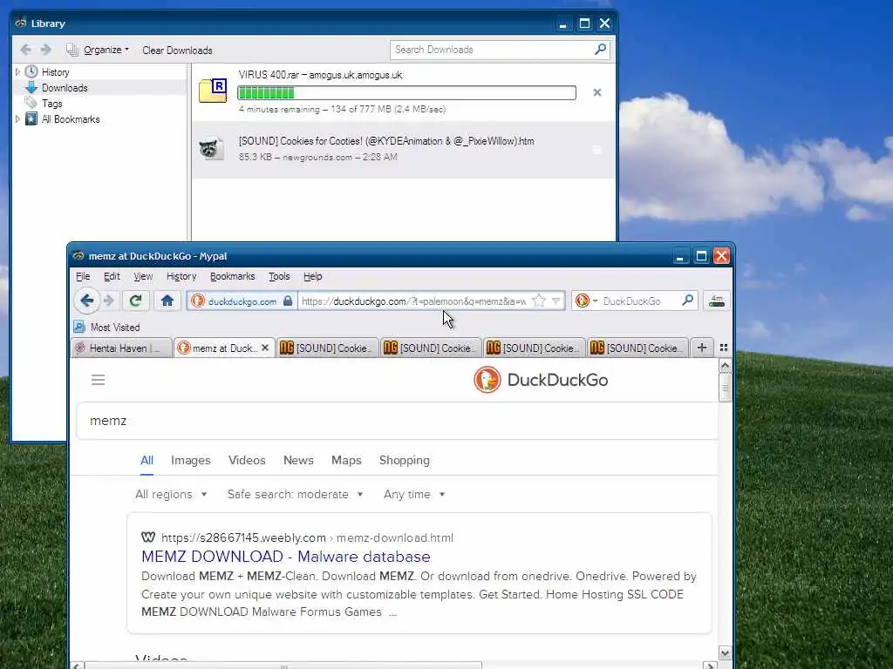
Task: Open Safe search: moderate dropdown
Action: [x=295, y=495]
